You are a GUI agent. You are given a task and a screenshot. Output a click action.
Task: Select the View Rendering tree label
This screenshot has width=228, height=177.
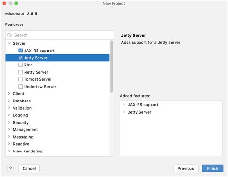(x=28, y=151)
